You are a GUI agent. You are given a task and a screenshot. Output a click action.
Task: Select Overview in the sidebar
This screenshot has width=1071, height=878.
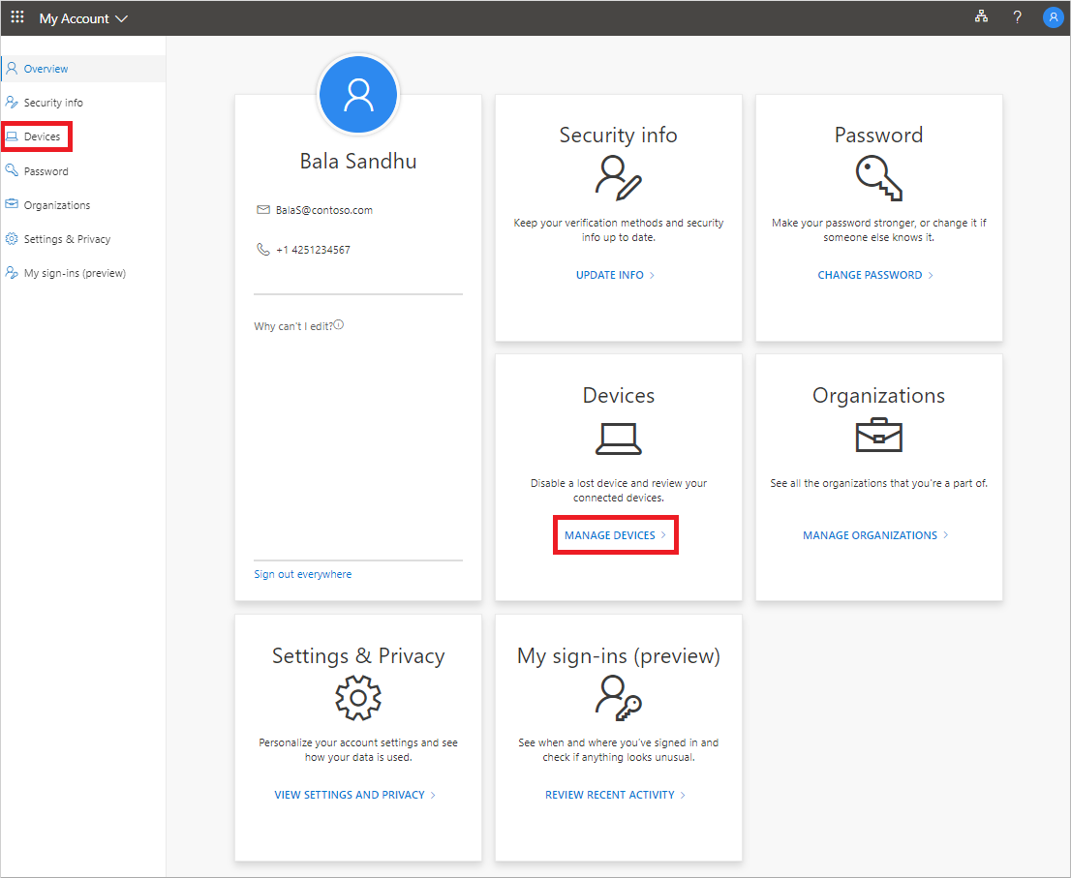click(44, 68)
